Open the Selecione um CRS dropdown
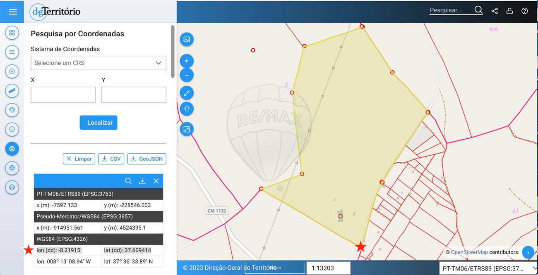Image resolution: width=538 pixels, height=275 pixels. (98, 63)
